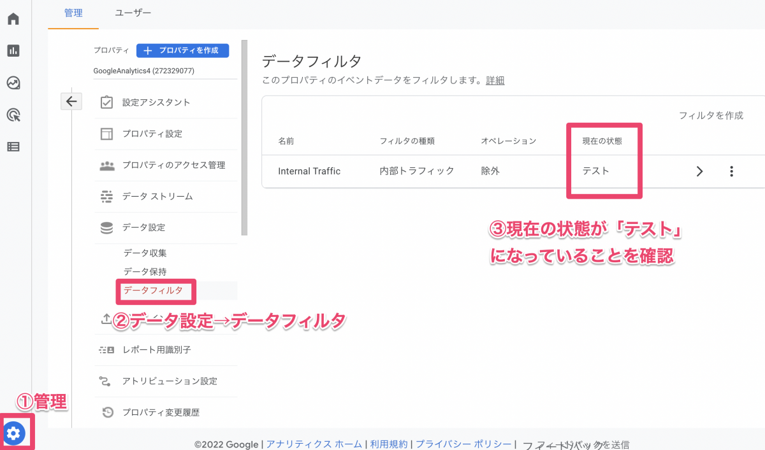765x450 pixels.
Task: Click the back arrow button
Action: [x=71, y=101]
